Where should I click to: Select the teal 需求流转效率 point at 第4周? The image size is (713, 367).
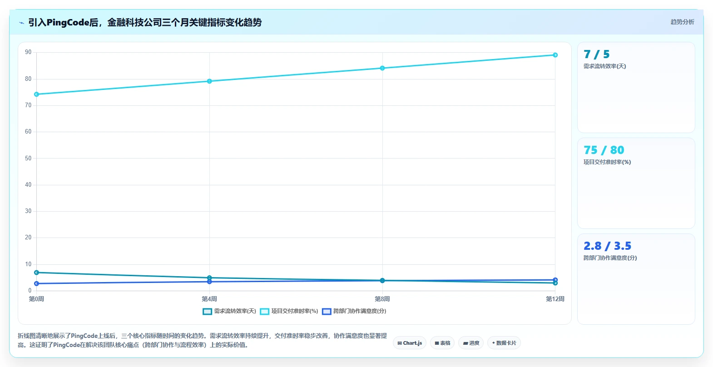coord(209,278)
